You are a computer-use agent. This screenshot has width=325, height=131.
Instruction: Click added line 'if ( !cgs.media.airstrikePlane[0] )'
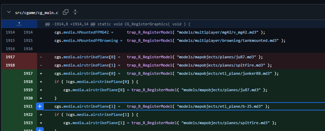181,82
